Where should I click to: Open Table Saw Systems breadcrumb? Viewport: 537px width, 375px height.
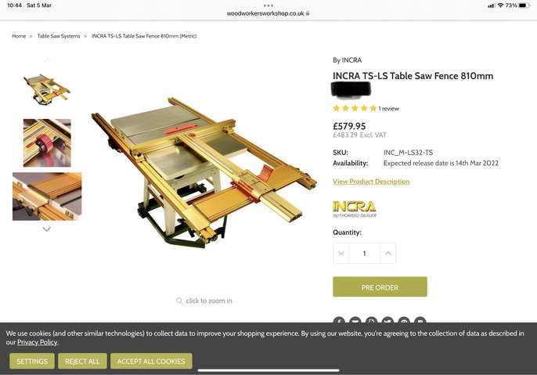click(59, 36)
